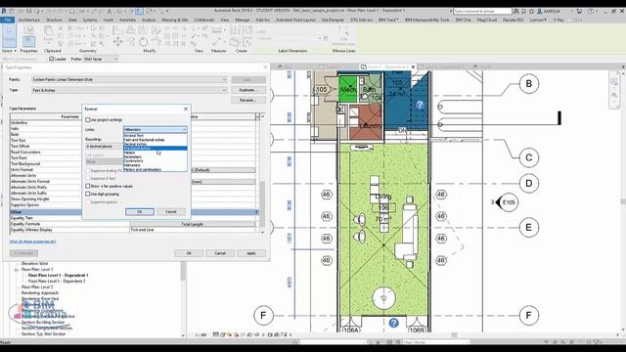Click the Revit R application logo
Screen dimensions: 626x352
(x=4, y=11)
